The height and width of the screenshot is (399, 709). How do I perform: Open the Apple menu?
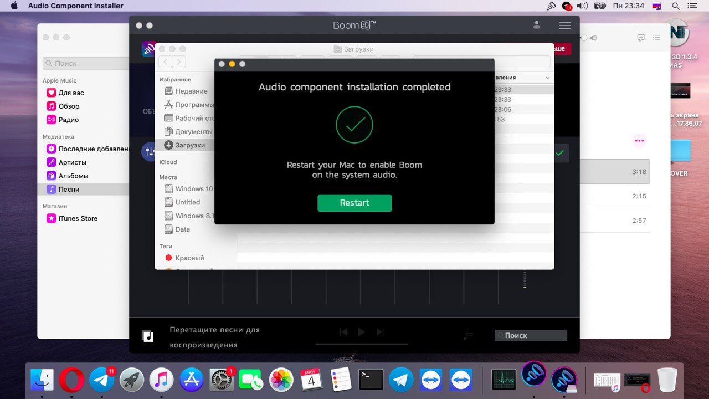(14, 6)
